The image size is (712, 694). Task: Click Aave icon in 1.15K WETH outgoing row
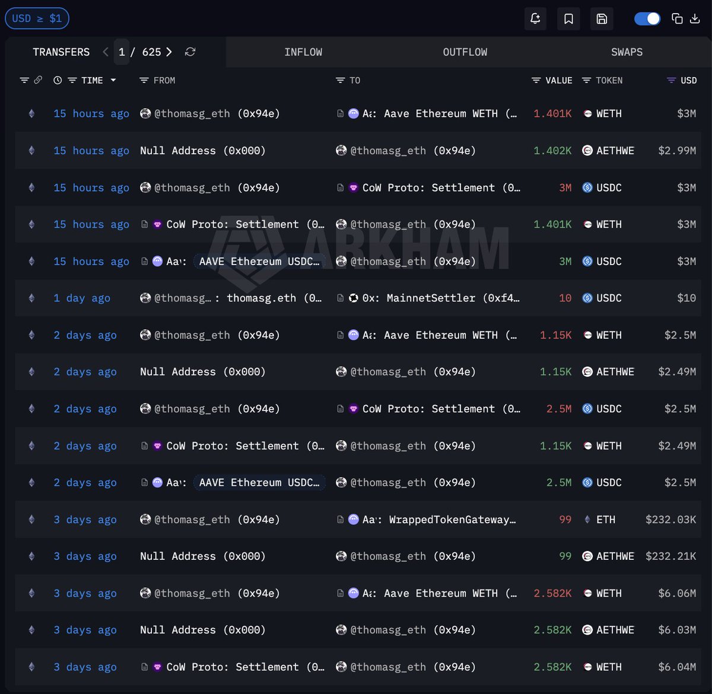pos(353,335)
